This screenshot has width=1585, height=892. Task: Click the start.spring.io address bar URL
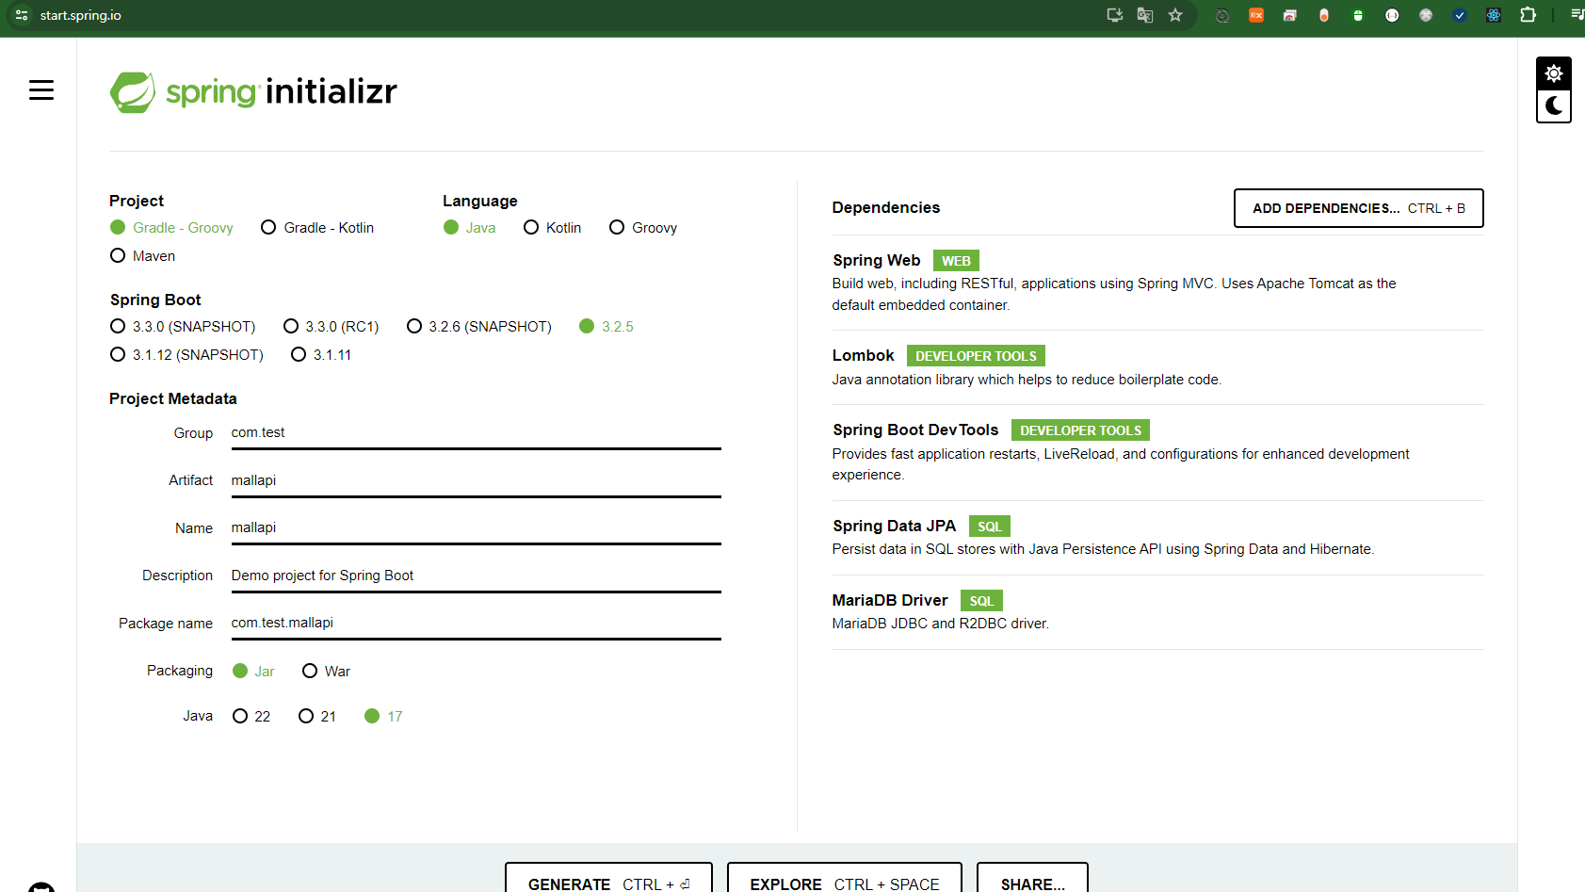coord(80,15)
